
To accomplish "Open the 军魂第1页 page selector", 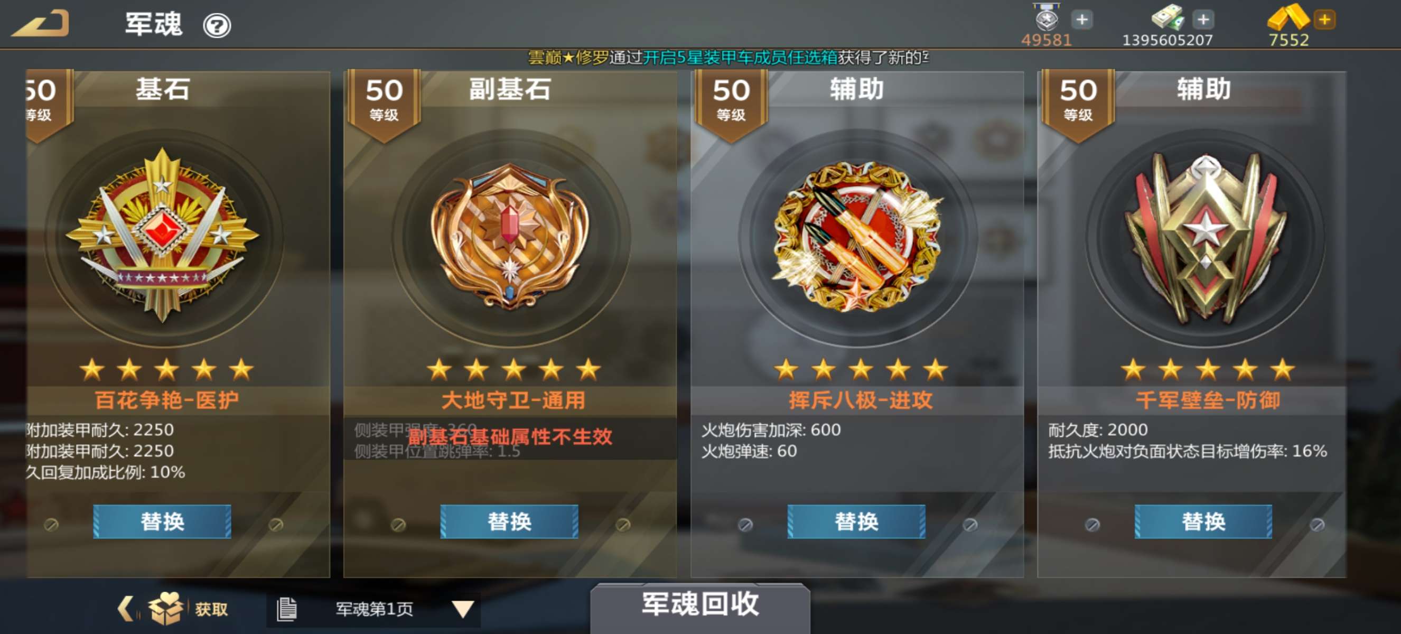I will coord(373,609).
